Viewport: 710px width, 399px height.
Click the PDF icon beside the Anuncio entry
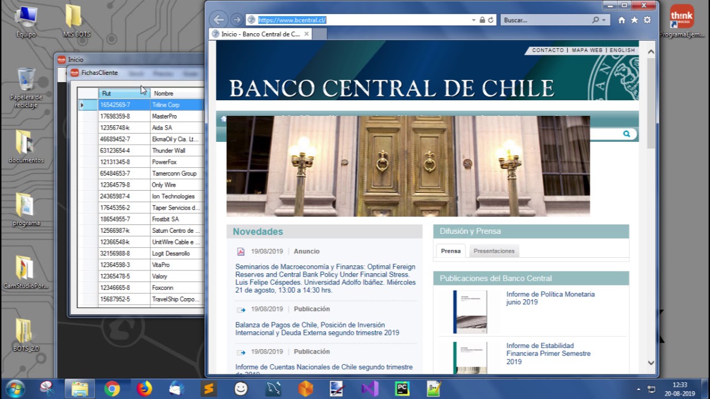pos(241,252)
